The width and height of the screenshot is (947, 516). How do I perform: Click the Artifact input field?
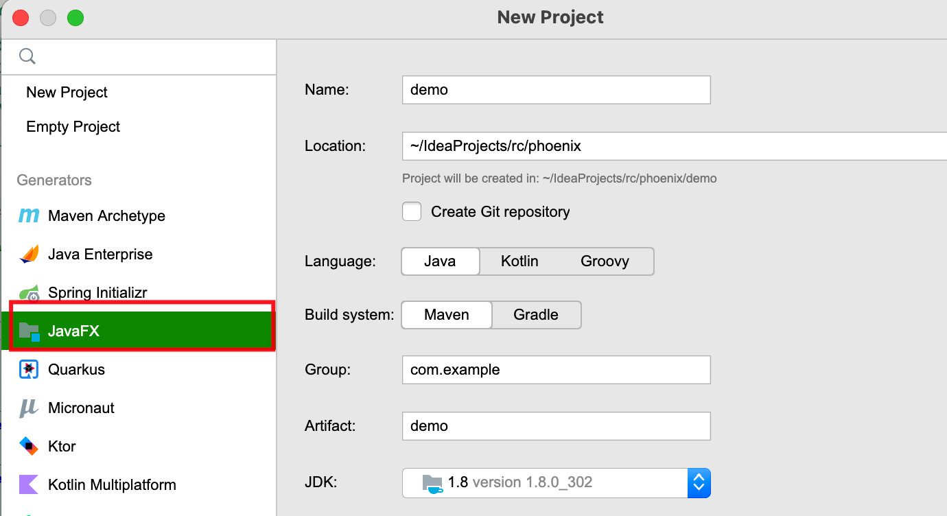pyautogui.click(x=557, y=426)
